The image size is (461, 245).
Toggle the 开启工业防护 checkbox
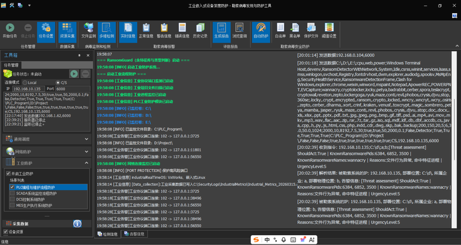coord(8,174)
